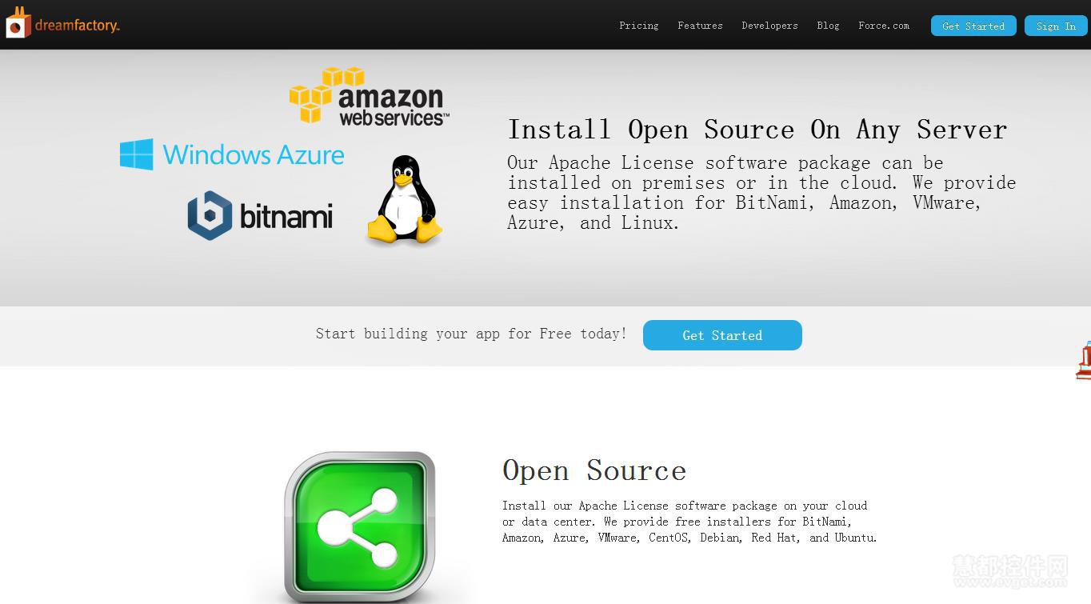Click the 'Install Open Source On Any Server' heading
Image resolution: width=1091 pixels, height=604 pixels.
[757, 130]
